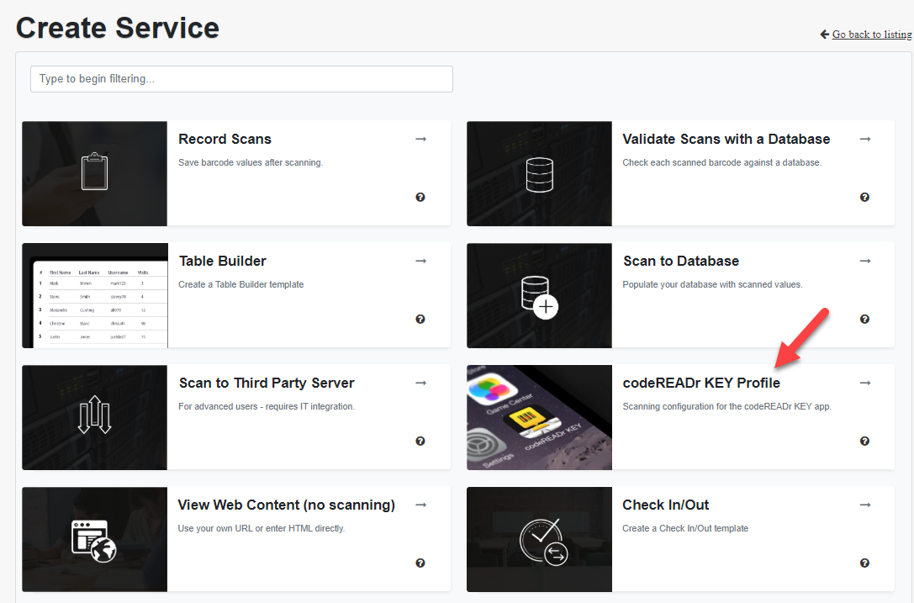Select the Record Scans title
Image resolution: width=914 pixels, height=603 pixels.
[x=225, y=139]
